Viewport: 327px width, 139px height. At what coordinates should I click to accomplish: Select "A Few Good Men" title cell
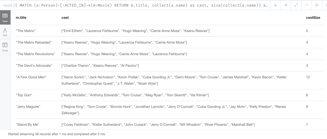pos(31,77)
